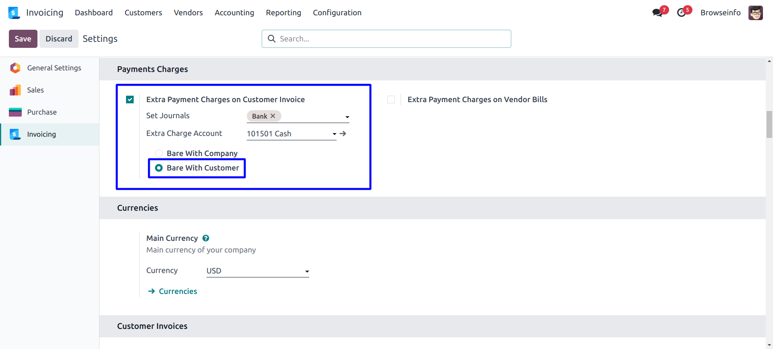773x349 pixels.
Task: Expand the Extra Charge Account dropdown
Action: (x=334, y=134)
